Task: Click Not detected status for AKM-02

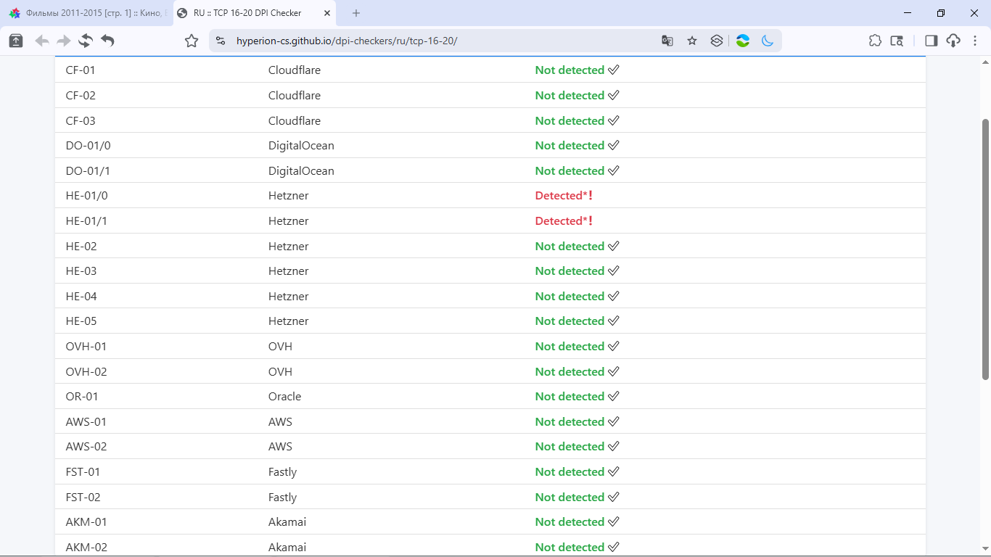Action: pos(577,548)
